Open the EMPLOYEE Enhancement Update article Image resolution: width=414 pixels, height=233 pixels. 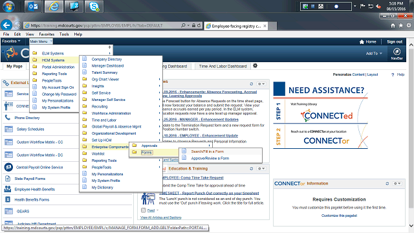201,135
